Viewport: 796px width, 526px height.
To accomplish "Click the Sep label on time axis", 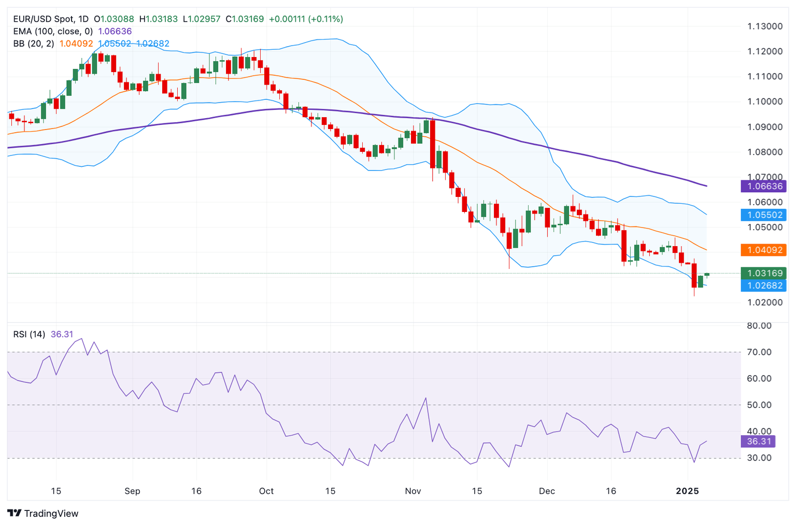I will tap(132, 491).
